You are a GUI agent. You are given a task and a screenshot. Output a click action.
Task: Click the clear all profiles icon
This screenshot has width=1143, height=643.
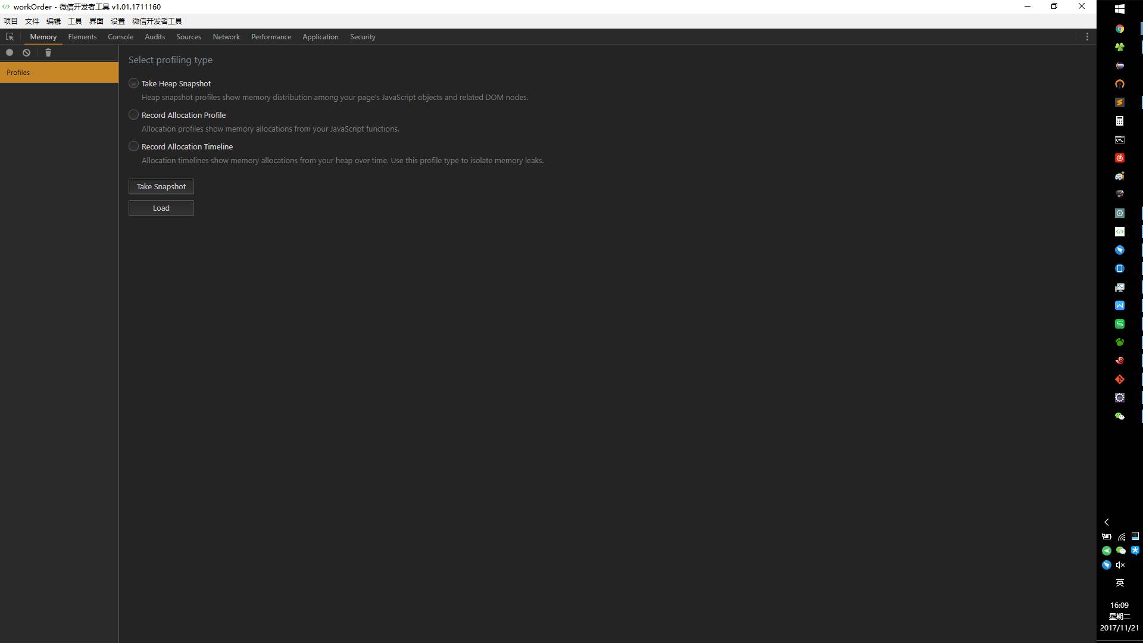pos(27,52)
